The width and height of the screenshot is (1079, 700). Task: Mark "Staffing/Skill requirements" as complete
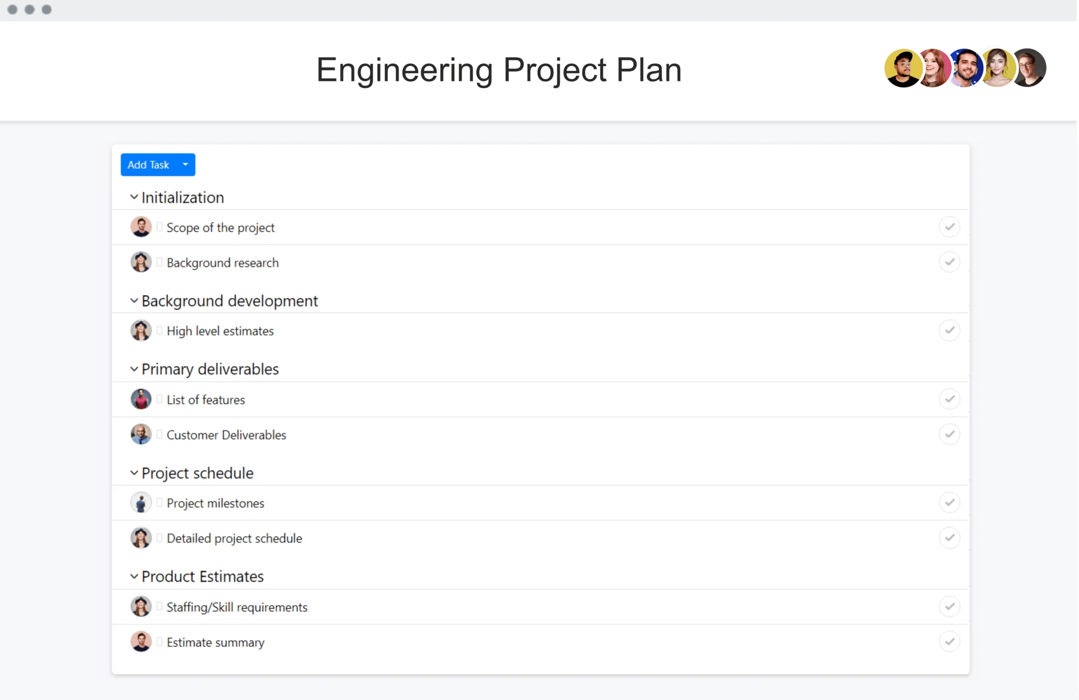[950, 606]
